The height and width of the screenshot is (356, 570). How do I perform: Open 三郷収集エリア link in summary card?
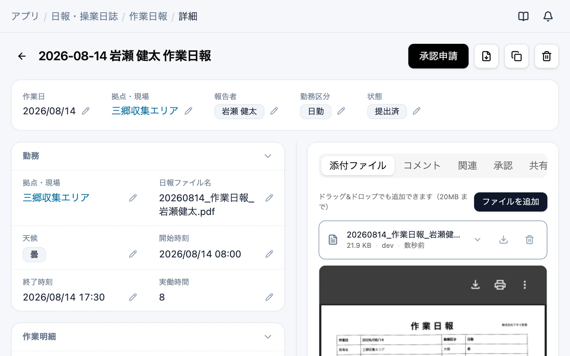tap(145, 111)
